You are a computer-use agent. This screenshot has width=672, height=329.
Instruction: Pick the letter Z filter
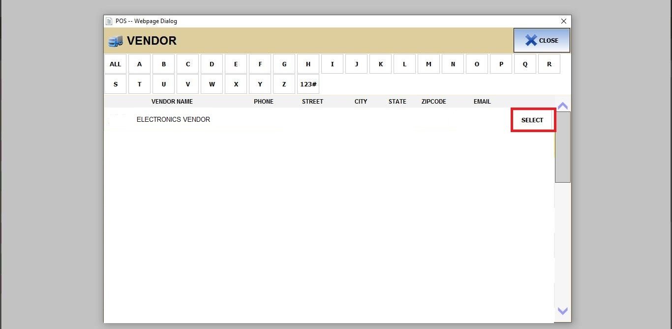[x=284, y=84]
